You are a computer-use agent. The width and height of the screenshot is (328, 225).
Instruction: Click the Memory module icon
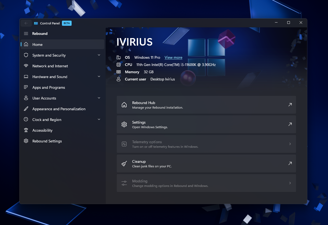coord(119,72)
